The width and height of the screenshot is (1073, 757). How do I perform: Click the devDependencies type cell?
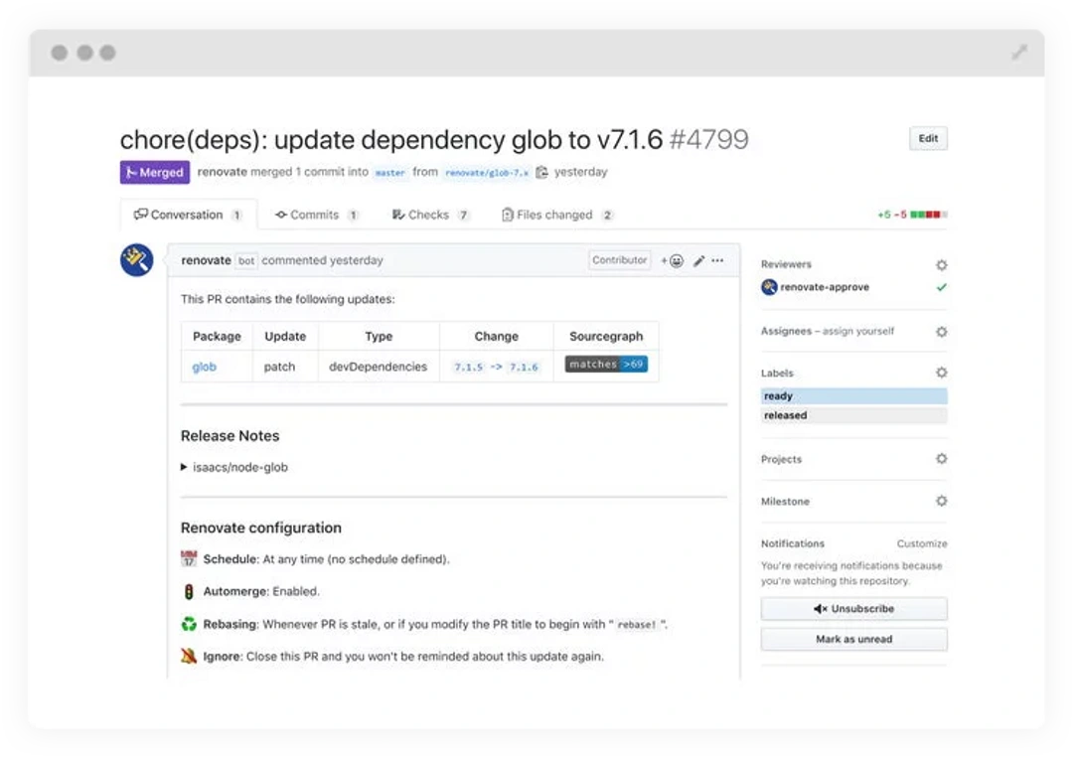(x=379, y=367)
